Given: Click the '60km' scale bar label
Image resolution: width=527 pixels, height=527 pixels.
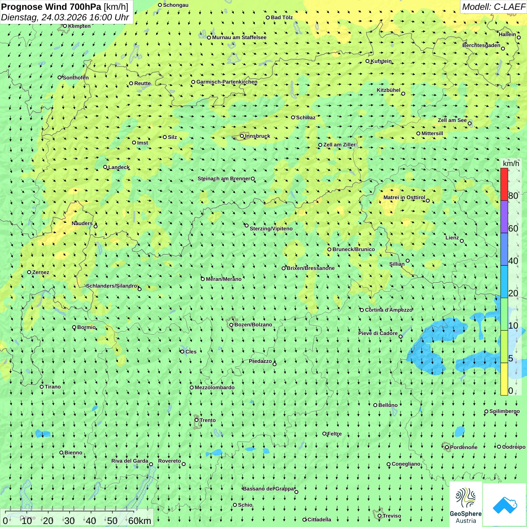Looking at the screenshot, I should click(140, 521).
